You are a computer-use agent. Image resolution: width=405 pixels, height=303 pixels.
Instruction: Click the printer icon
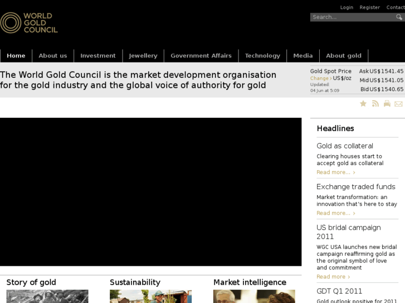pos(387,103)
